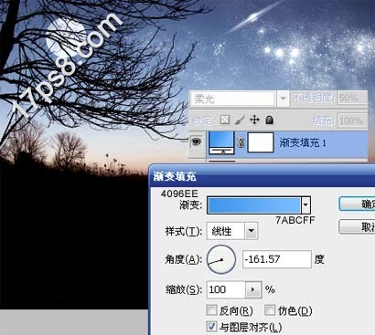The height and width of the screenshot is (335, 375).
Task: Click the angle value field -161.57
Action: [x=277, y=259]
